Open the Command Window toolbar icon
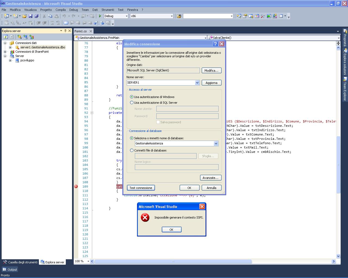 click(x=281, y=16)
